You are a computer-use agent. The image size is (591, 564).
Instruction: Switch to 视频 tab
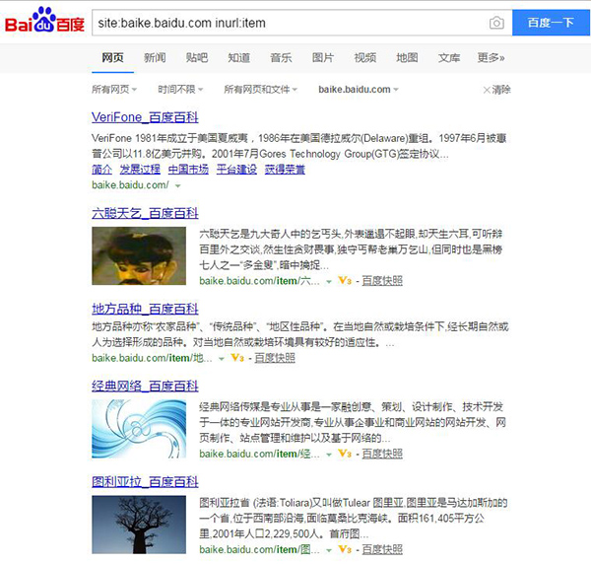tap(364, 58)
